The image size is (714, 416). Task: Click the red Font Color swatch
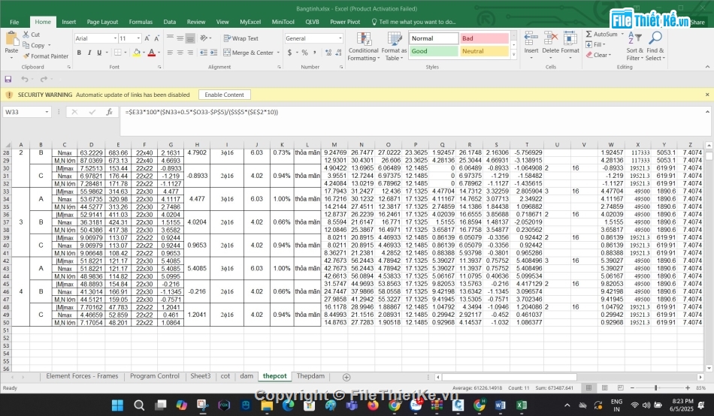pos(152,53)
